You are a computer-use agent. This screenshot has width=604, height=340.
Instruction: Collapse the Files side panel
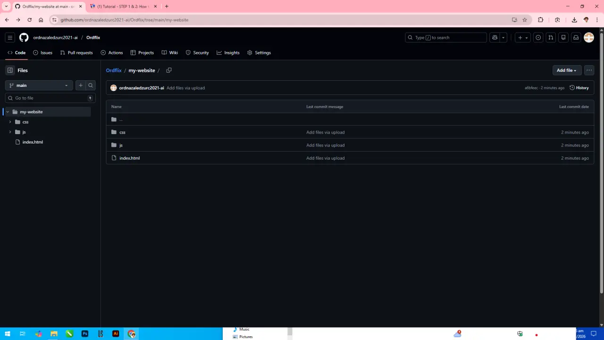[10, 70]
